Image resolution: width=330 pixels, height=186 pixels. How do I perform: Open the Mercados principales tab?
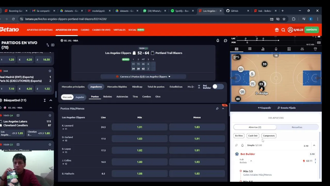point(73,87)
